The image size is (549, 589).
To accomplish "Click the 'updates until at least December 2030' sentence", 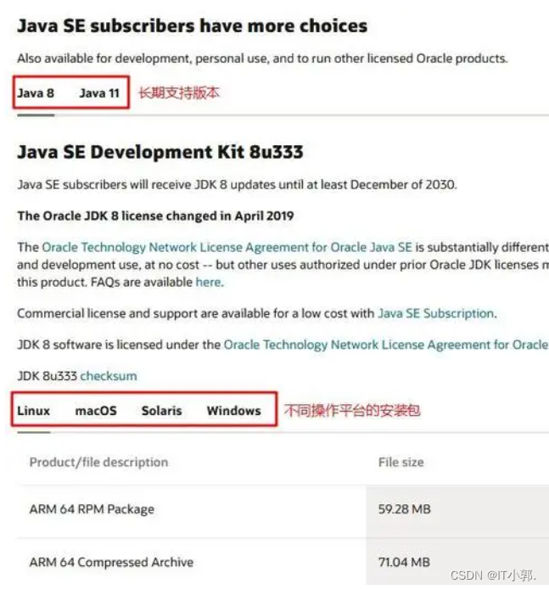I will click(237, 185).
